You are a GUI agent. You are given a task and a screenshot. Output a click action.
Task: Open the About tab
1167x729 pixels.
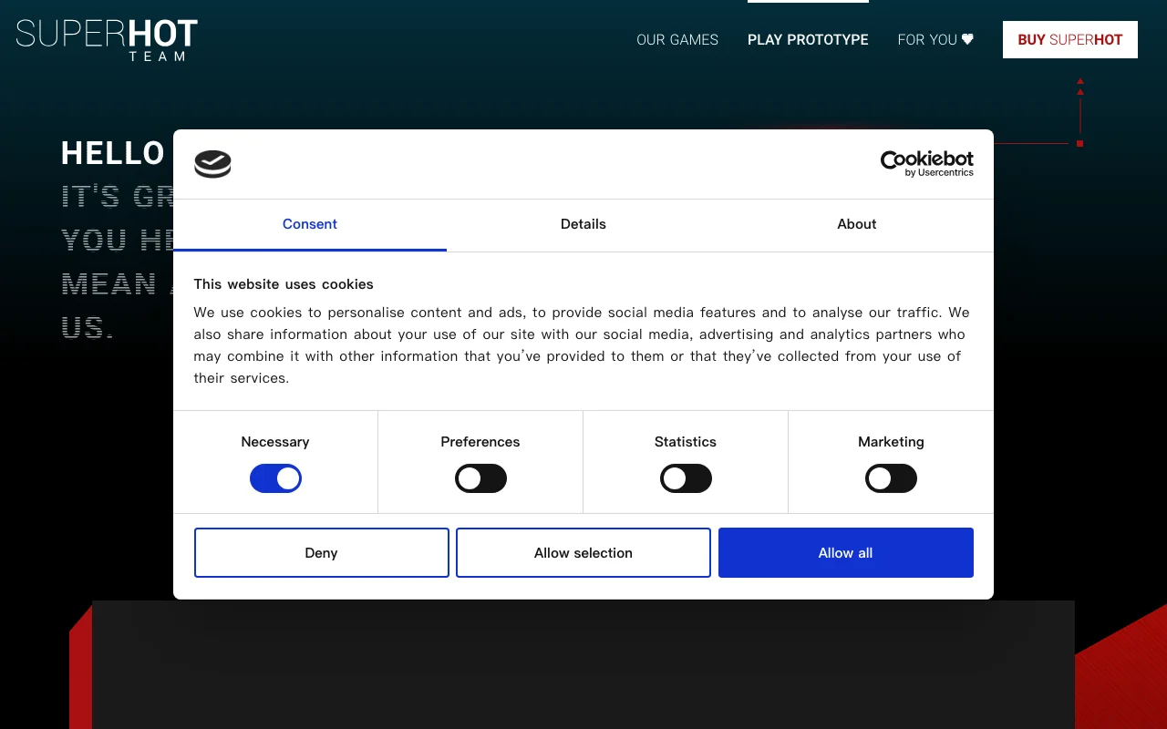857,224
